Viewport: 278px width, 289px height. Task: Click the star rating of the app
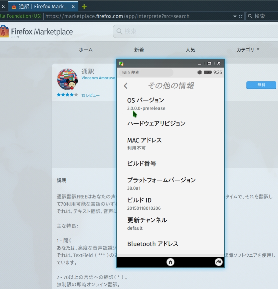click(x=67, y=95)
